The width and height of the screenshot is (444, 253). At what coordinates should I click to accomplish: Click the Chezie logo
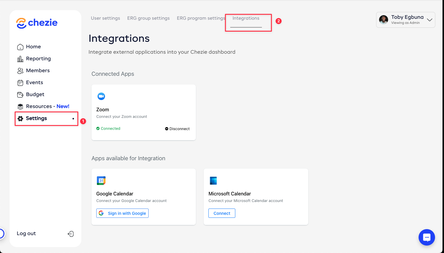[x=37, y=23]
